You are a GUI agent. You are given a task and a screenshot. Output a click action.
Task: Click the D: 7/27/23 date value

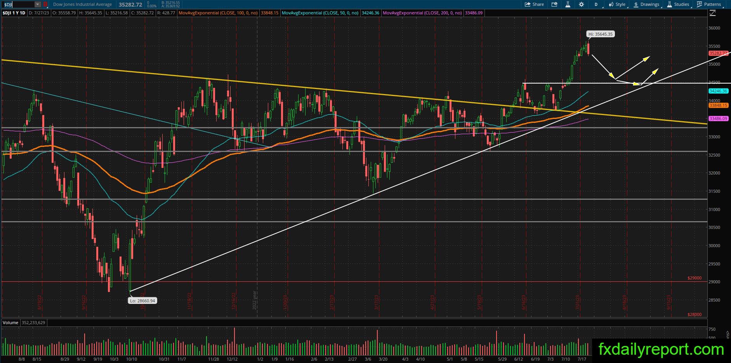point(40,13)
